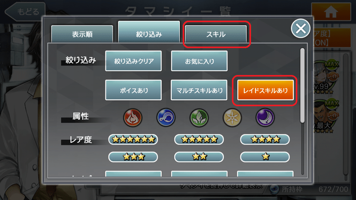Screen dimensions: 356x200
Task: Select the fire attribute icon
Action: click(x=133, y=118)
